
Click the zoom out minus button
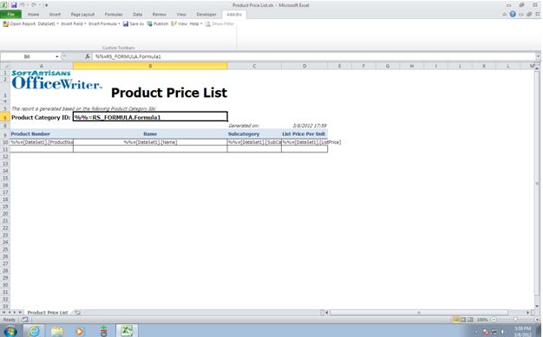click(494, 320)
